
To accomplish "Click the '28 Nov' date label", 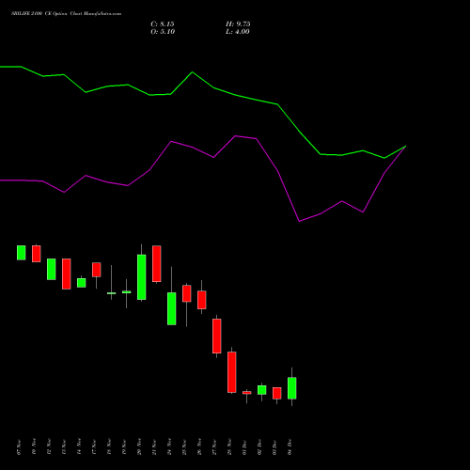I will click(229, 446).
